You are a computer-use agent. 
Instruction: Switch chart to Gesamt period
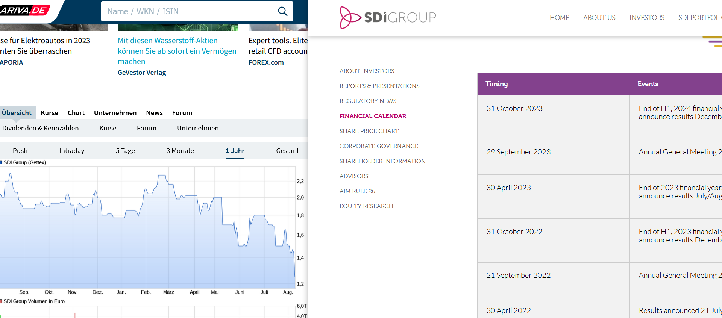coord(287,151)
